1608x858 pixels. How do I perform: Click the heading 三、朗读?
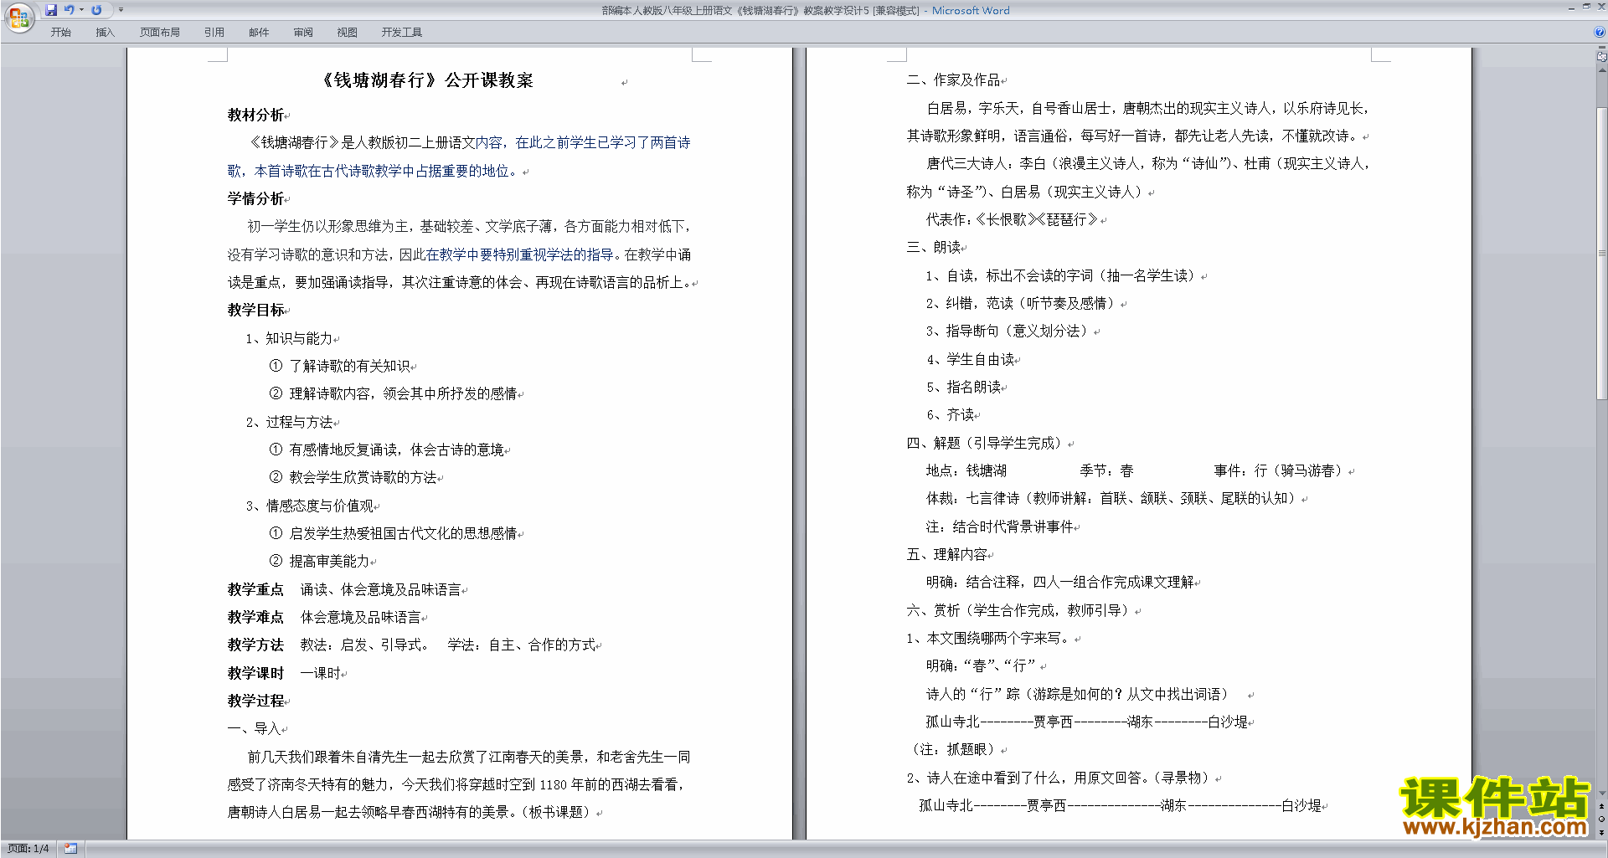click(x=933, y=247)
